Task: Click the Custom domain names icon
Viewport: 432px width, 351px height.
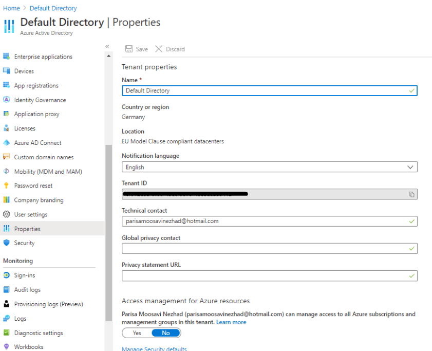Action: click(x=6, y=157)
